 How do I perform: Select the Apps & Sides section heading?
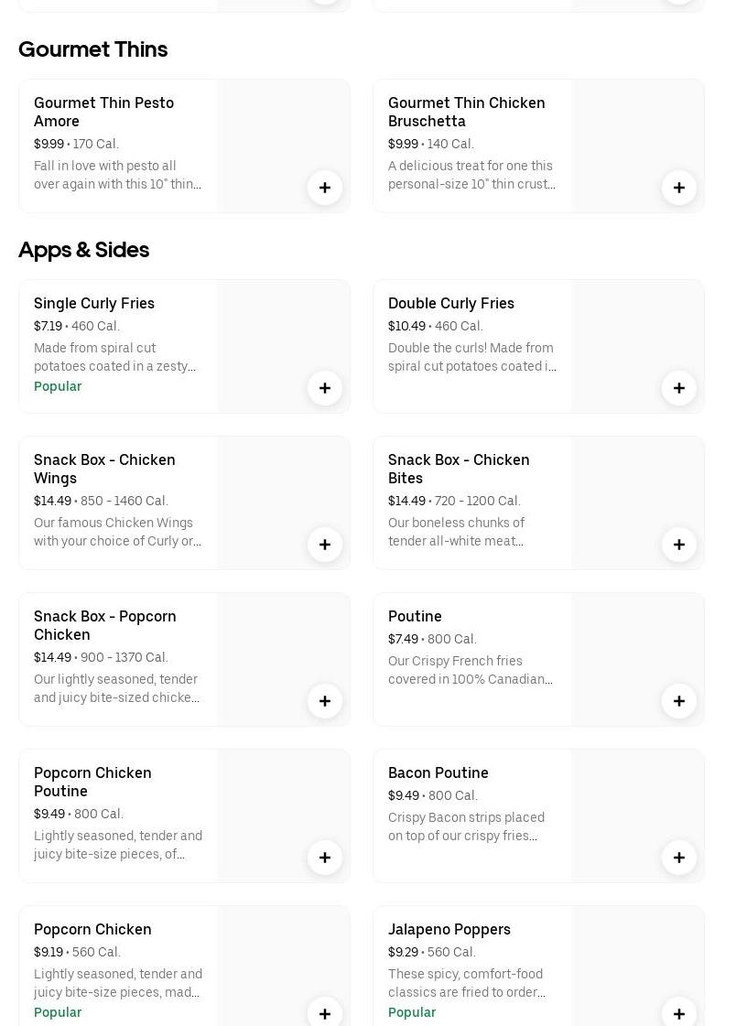[83, 249]
